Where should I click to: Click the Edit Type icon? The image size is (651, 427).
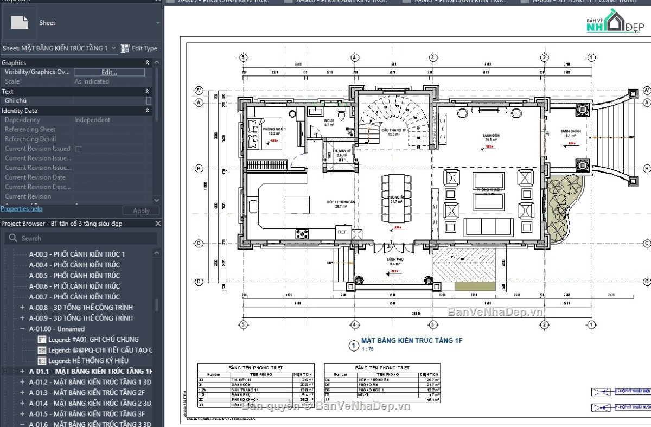pos(125,48)
